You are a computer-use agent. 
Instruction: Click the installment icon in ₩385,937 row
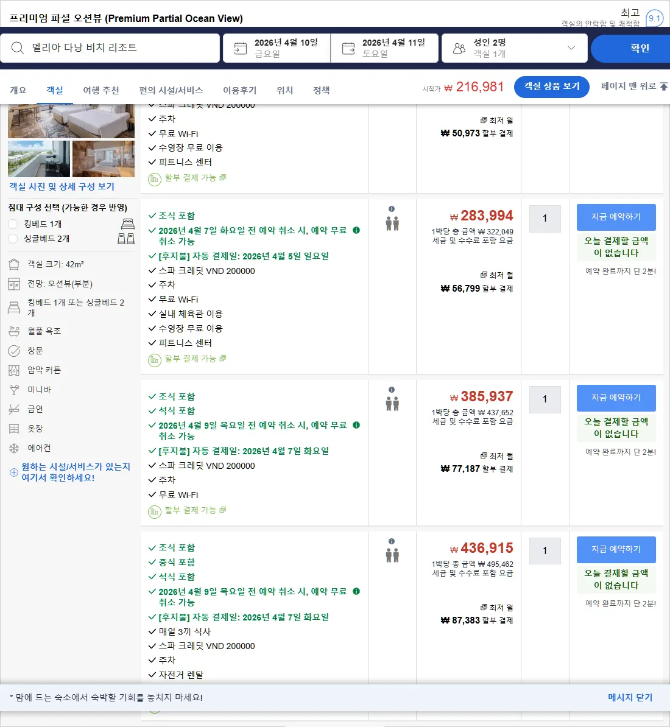point(154,511)
